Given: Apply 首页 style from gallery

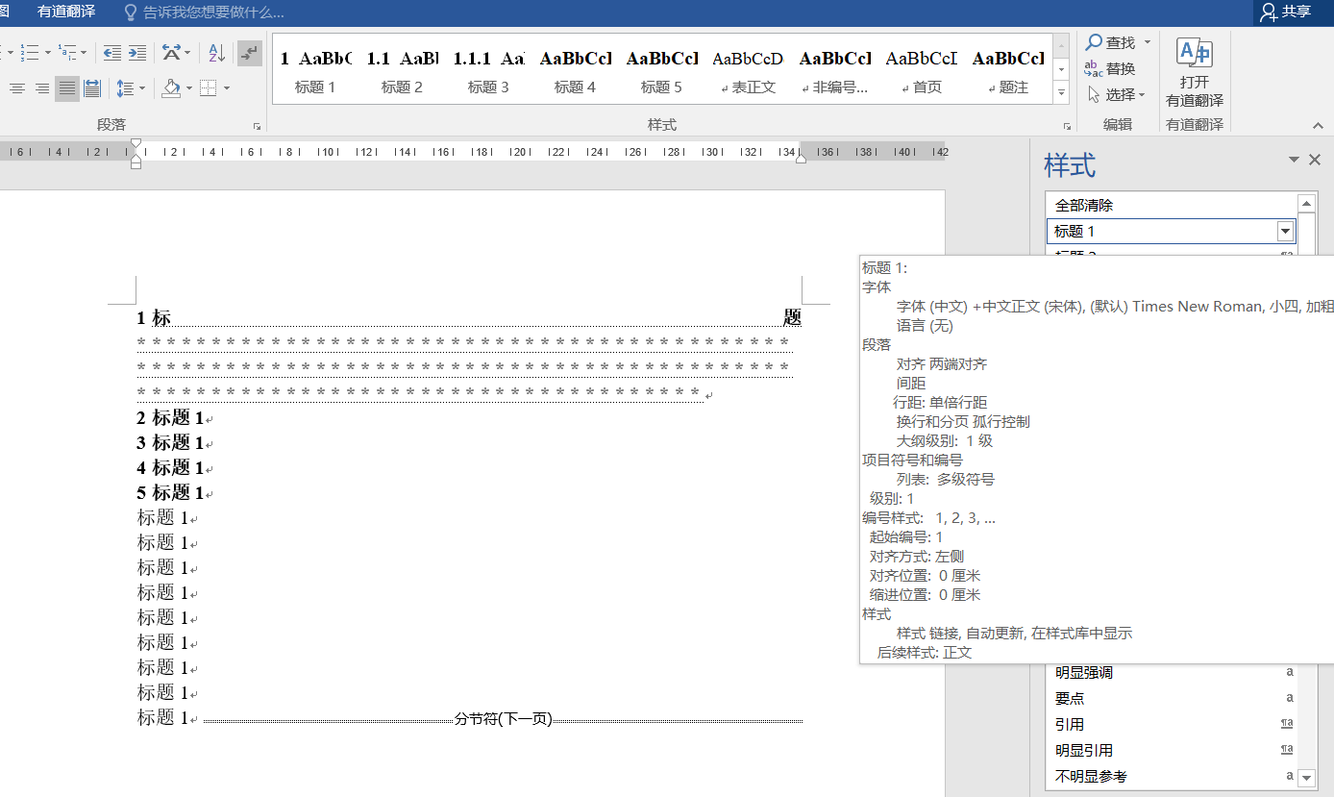Looking at the screenshot, I should [921, 70].
